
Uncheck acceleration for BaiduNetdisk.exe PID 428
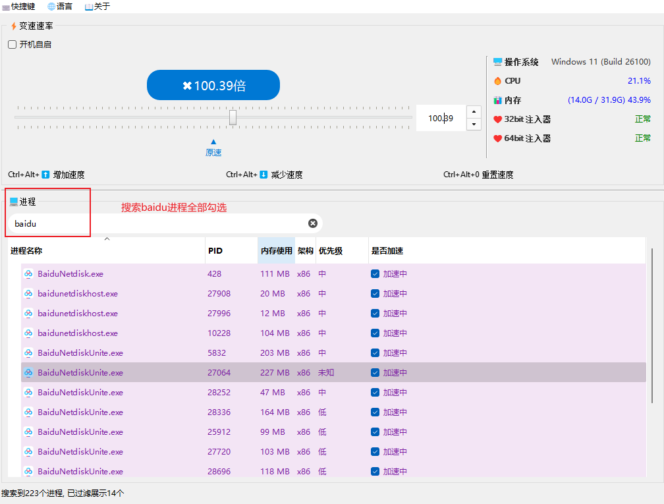[x=375, y=273]
